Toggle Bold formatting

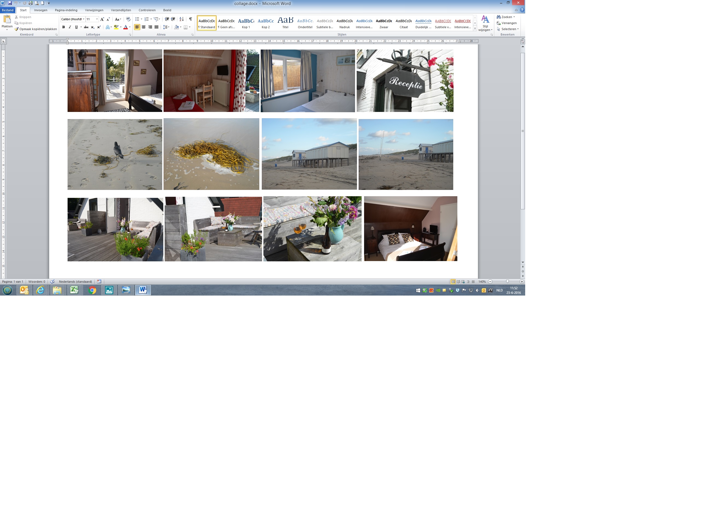(63, 27)
